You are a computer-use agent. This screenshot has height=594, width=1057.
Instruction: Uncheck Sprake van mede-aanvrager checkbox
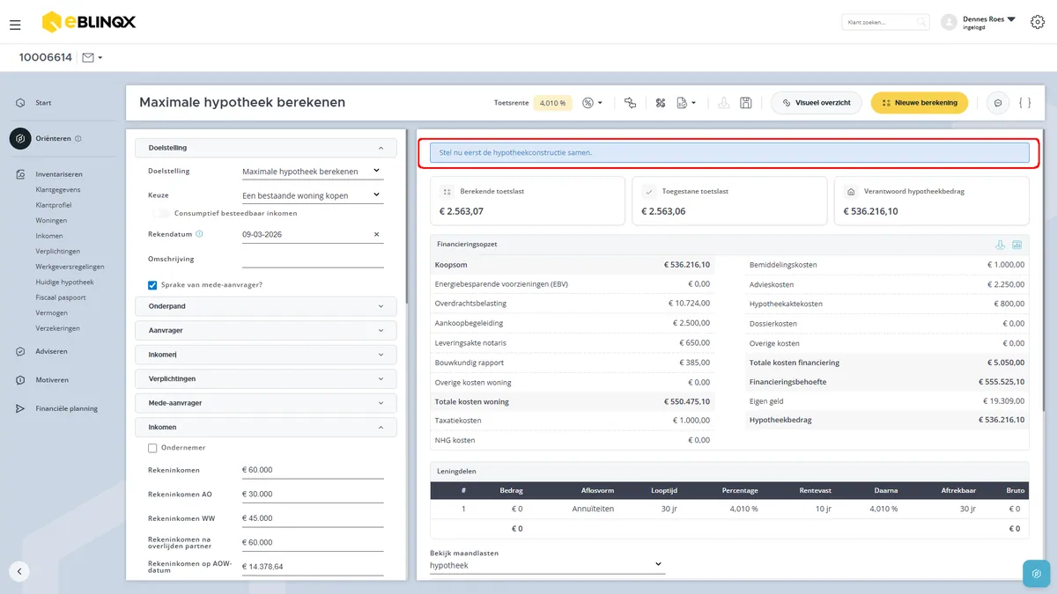pos(152,284)
